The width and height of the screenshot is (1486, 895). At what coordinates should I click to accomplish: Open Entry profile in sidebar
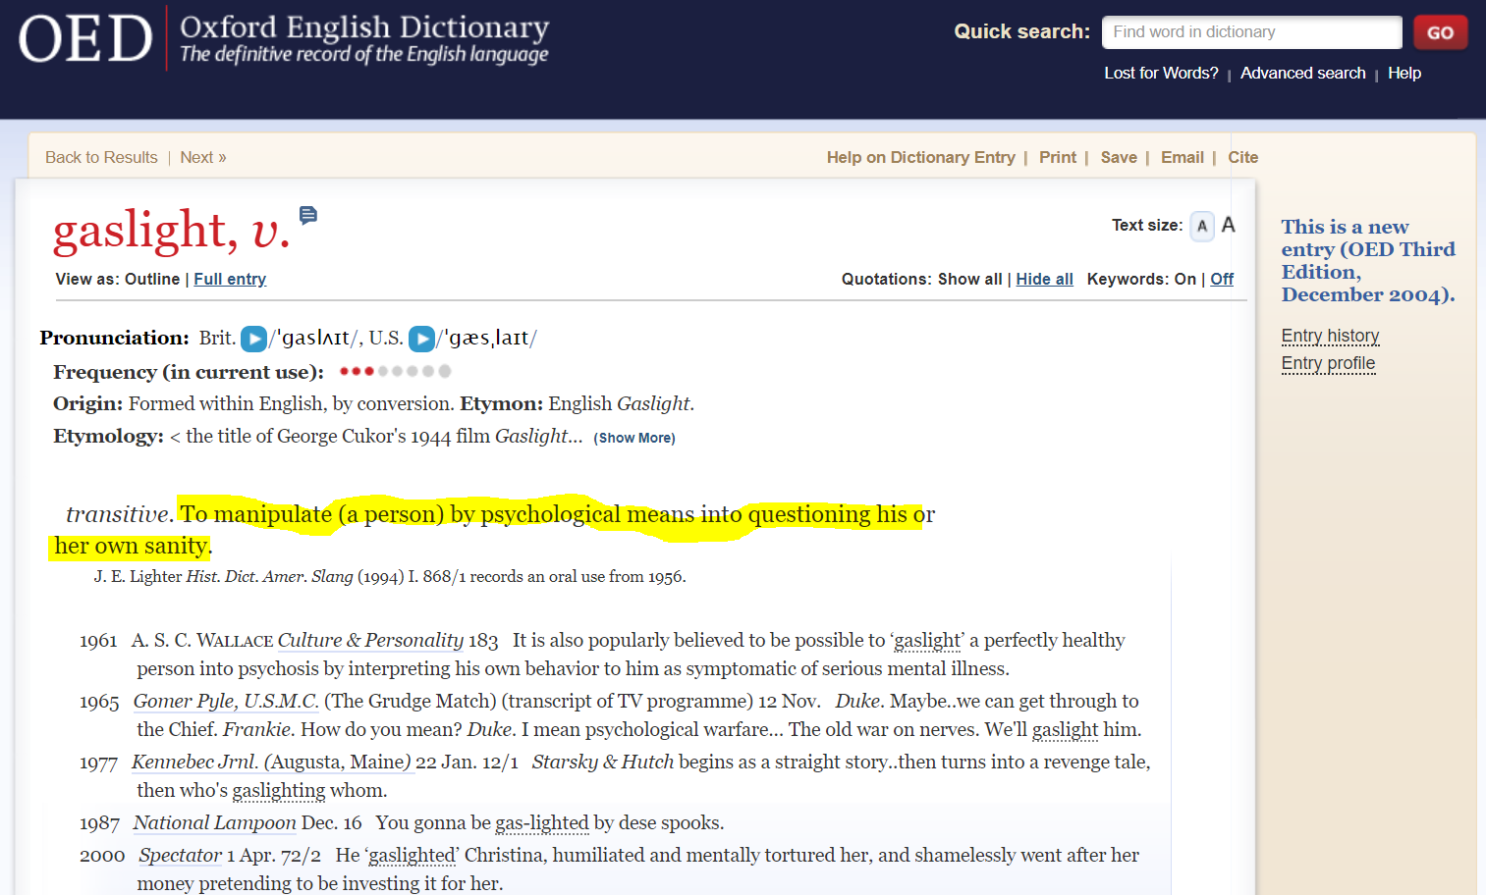(1328, 363)
